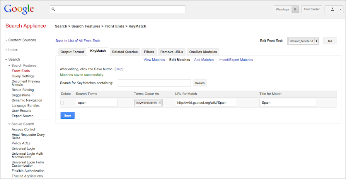This screenshot has height=179, width=346.
Task: Click the Search Appliance title
Action: click(26, 26)
